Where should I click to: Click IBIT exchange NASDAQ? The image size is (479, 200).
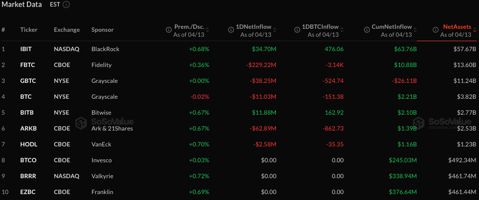click(x=67, y=49)
